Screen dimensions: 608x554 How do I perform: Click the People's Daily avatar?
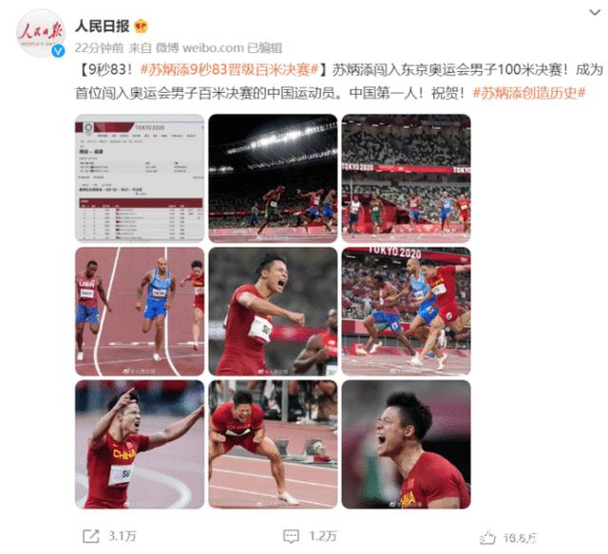click(40, 33)
